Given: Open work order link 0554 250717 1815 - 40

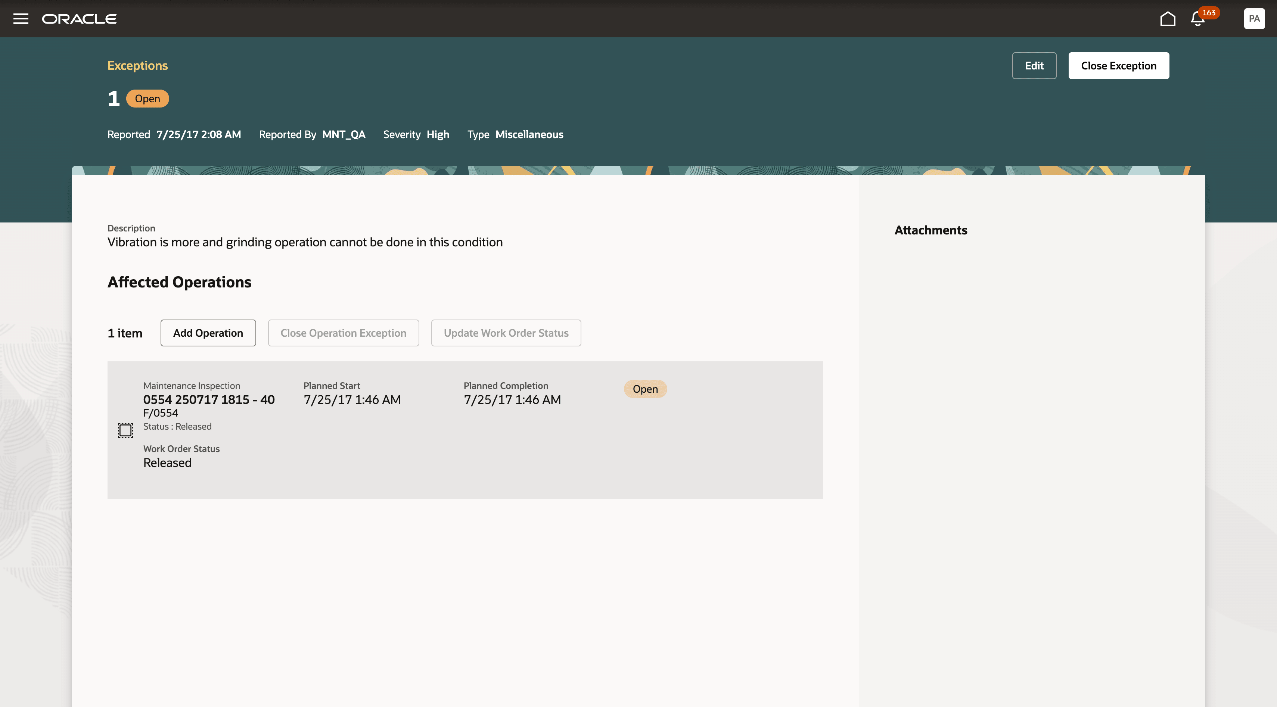Looking at the screenshot, I should click(x=209, y=399).
